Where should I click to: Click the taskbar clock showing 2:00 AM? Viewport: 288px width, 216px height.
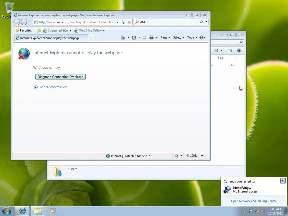pyautogui.click(x=275, y=211)
